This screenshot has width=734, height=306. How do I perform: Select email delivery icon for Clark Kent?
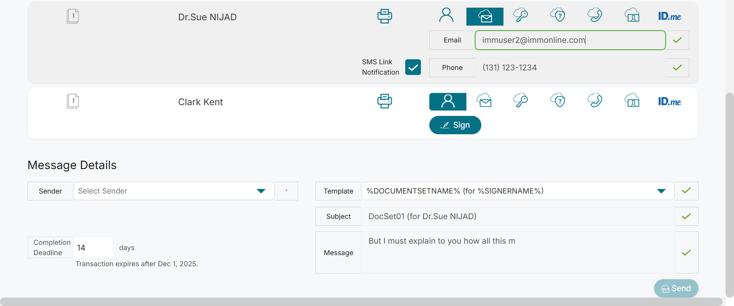pos(484,101)
